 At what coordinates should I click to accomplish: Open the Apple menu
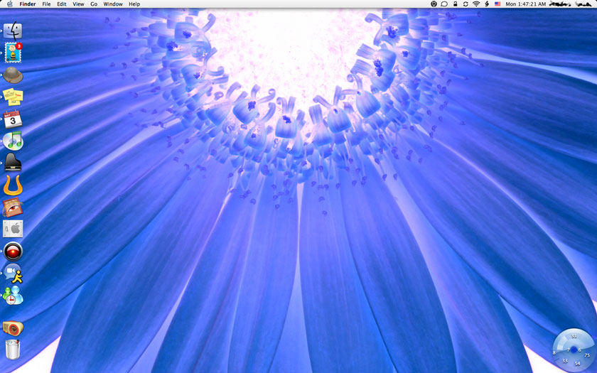coord(9,4)
